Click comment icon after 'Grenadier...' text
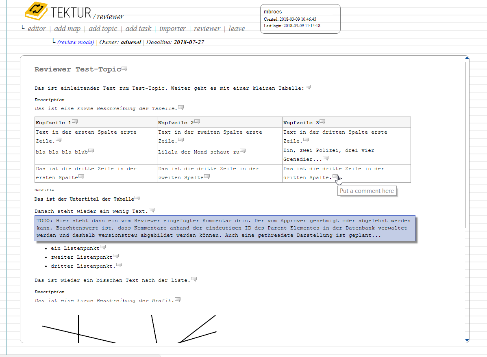 tap(325, 158)
